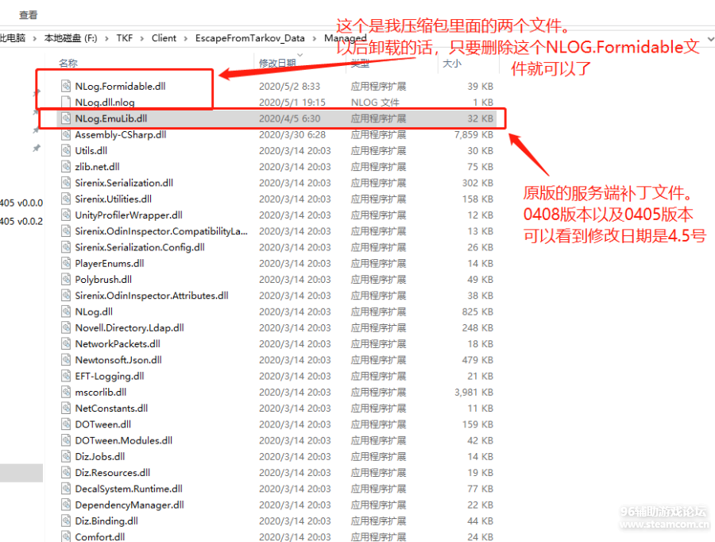Click the NLog.Formidable.dll file icon

pyautogui.click(x=67, y=86)
